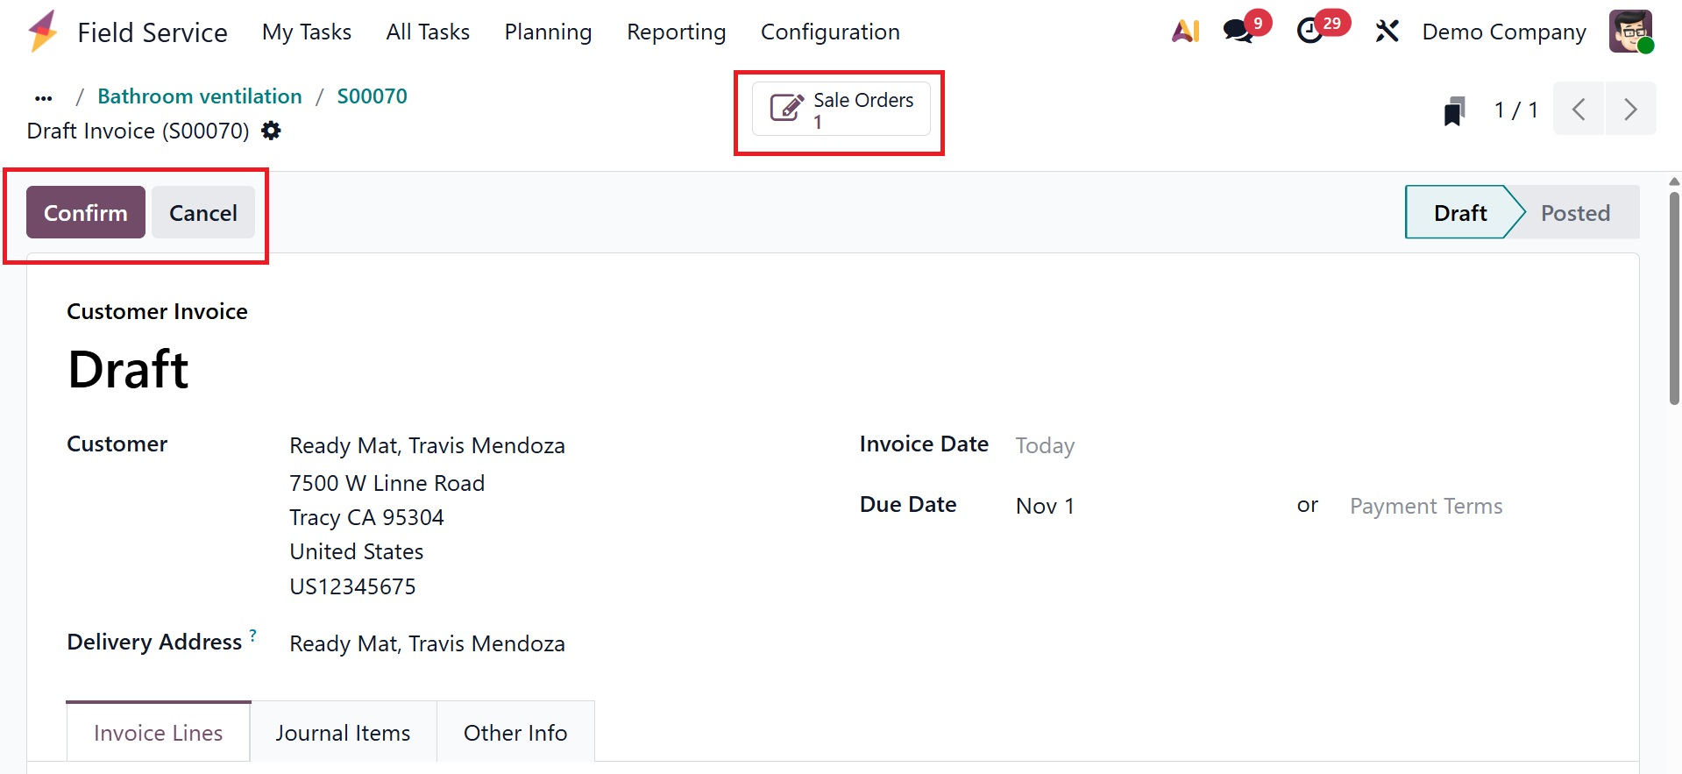This screenshot has width=1682, height=774.
Task: Open Demo Company switcher
Action: [1503, 32]
